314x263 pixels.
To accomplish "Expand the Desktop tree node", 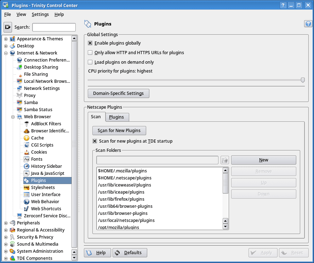I will coord(6,46).
